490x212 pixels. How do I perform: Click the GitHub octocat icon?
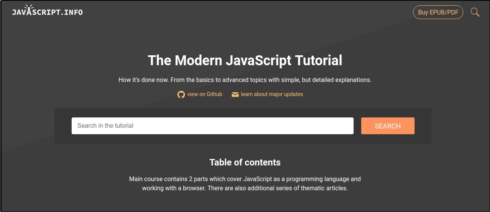[x=181, y=95]
